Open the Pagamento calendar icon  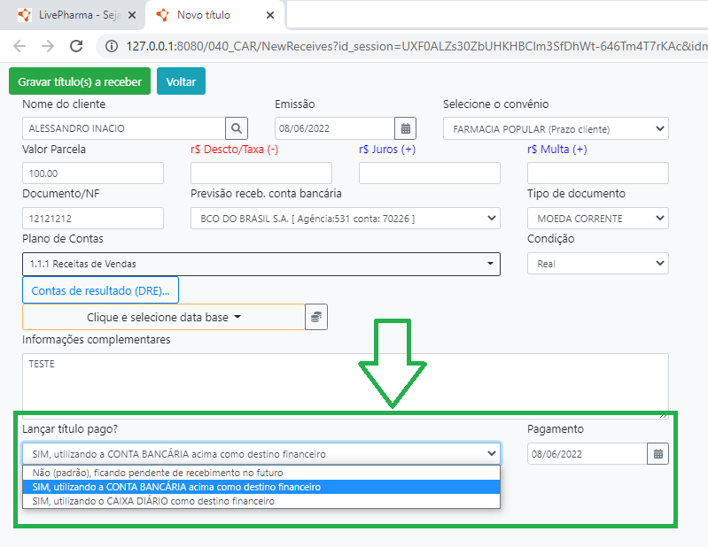pos(658,454)
